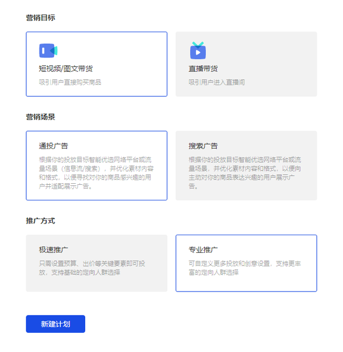Click the 营销场景 section heading
343x352 pixels.
(x=40, y=117)
